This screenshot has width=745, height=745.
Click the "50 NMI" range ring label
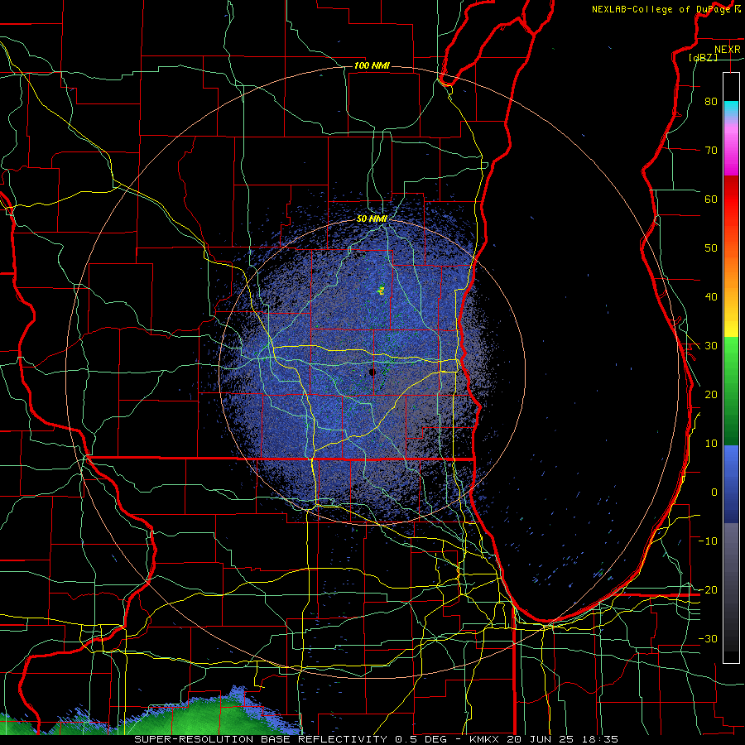pos(372,219)
